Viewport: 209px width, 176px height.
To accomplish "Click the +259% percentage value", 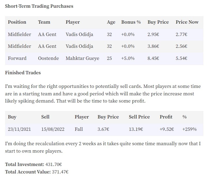I will 189,129.
